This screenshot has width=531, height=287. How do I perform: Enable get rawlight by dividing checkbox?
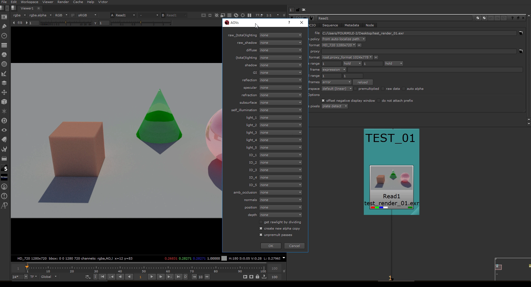[x=261, y=222]
